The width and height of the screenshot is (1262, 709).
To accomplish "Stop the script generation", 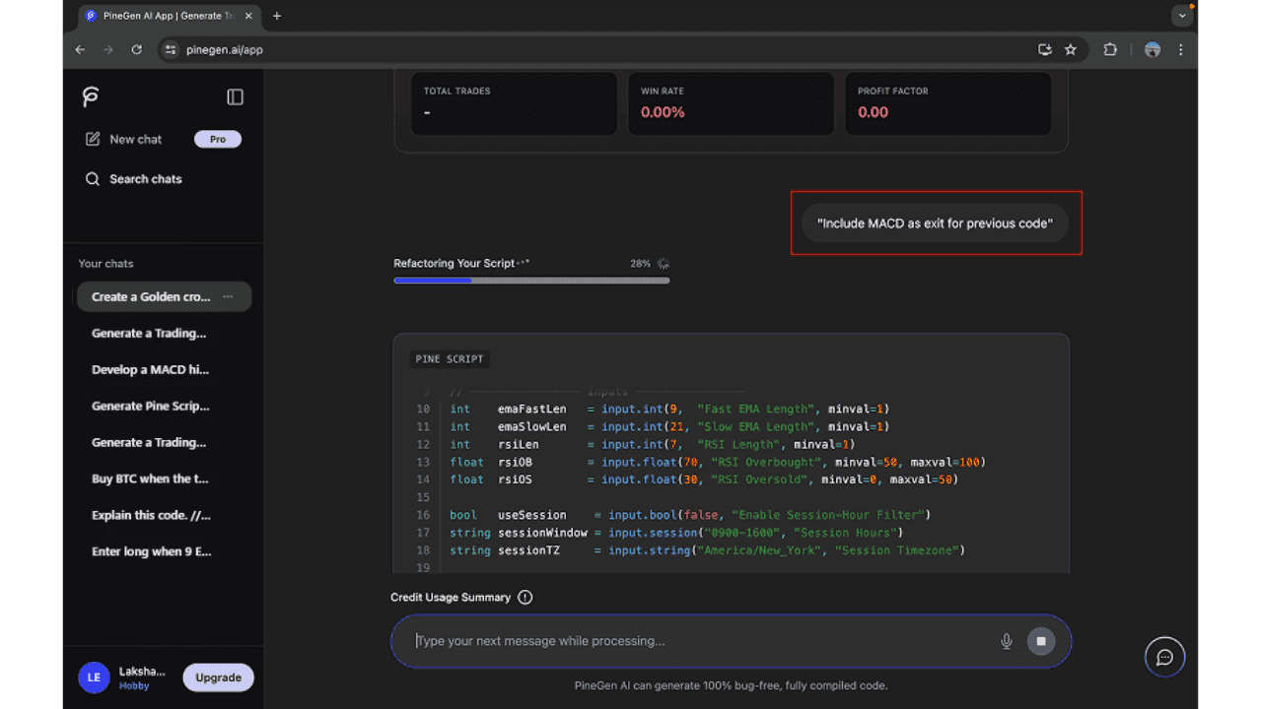I will tap(1040, 641).
